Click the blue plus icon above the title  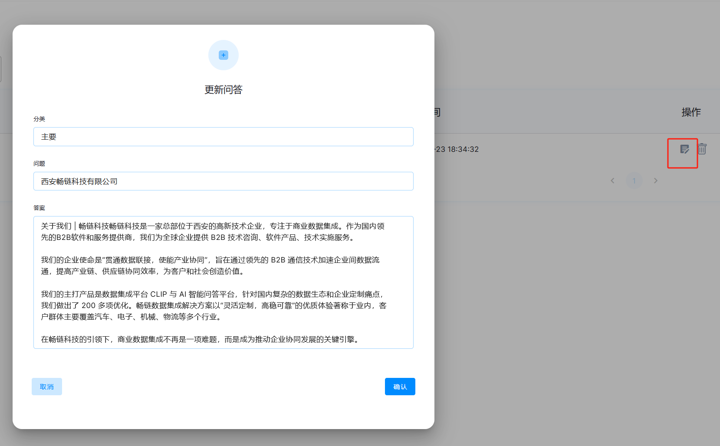coord(224,55)
